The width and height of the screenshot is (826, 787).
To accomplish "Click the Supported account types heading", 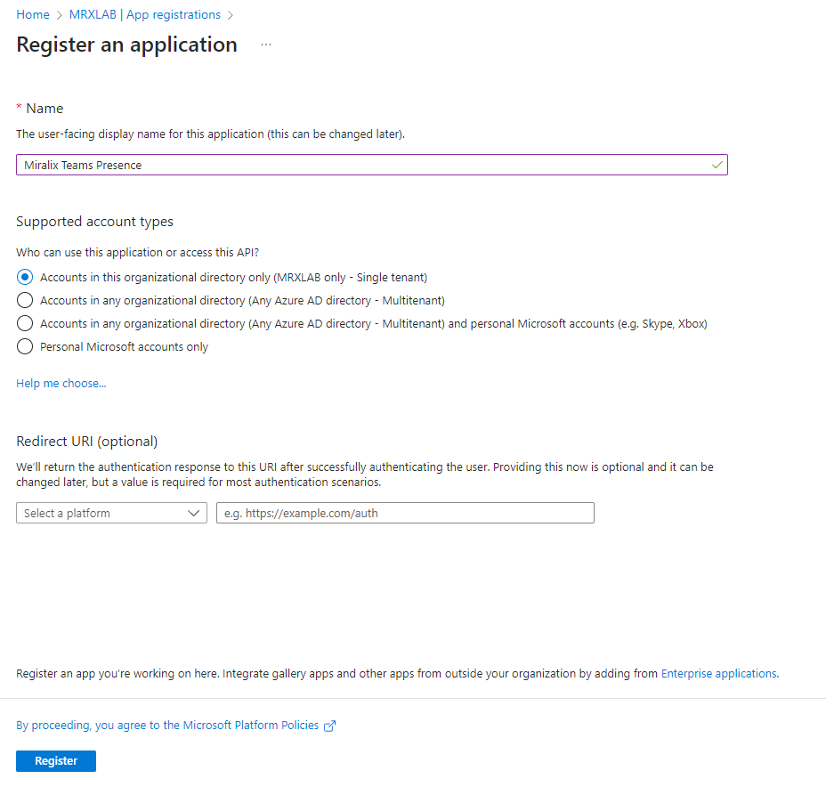I will tap(95, 222).
